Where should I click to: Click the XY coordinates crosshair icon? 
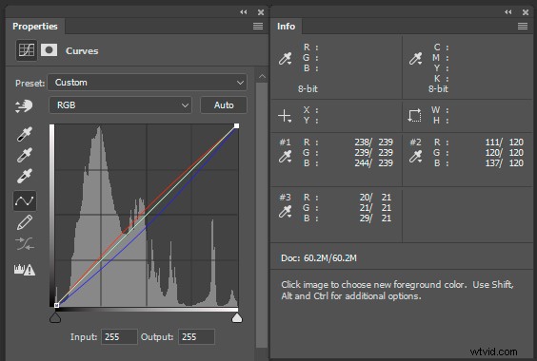coord(285,116)
